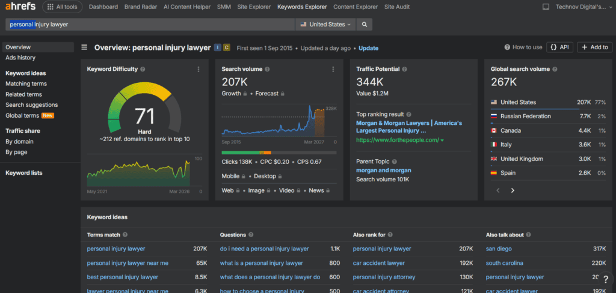616x293 pixels.
Task: Click the locked Growth option
Action: coord(234,93)
